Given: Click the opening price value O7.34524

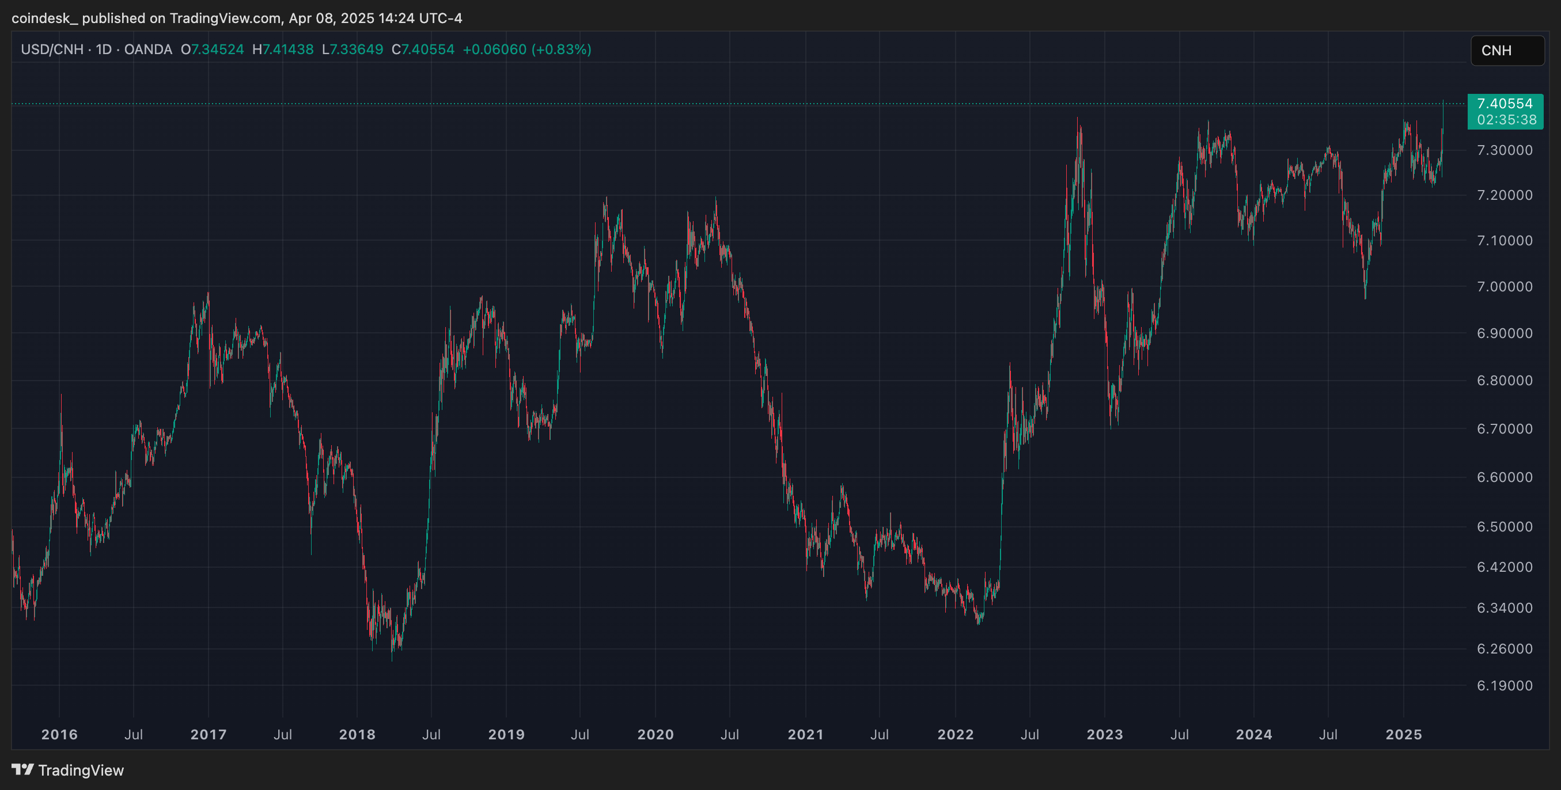Looking at the screenshot, I should pos(213,50).
